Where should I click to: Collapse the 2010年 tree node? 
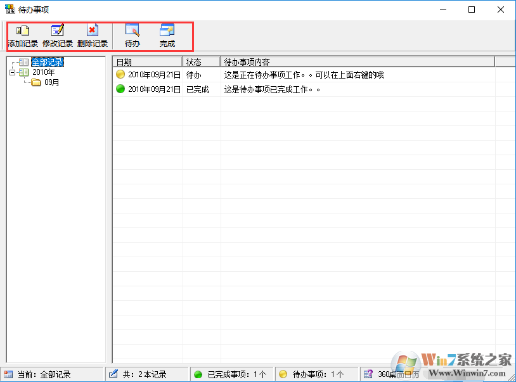(12, 72)
